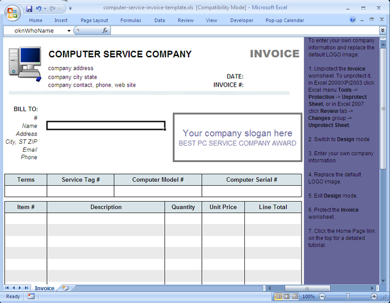Minimize the workbook window in ribbon

(x=362, y=20)
